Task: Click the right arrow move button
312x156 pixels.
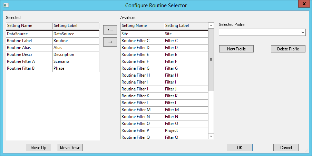Action: 110,42
